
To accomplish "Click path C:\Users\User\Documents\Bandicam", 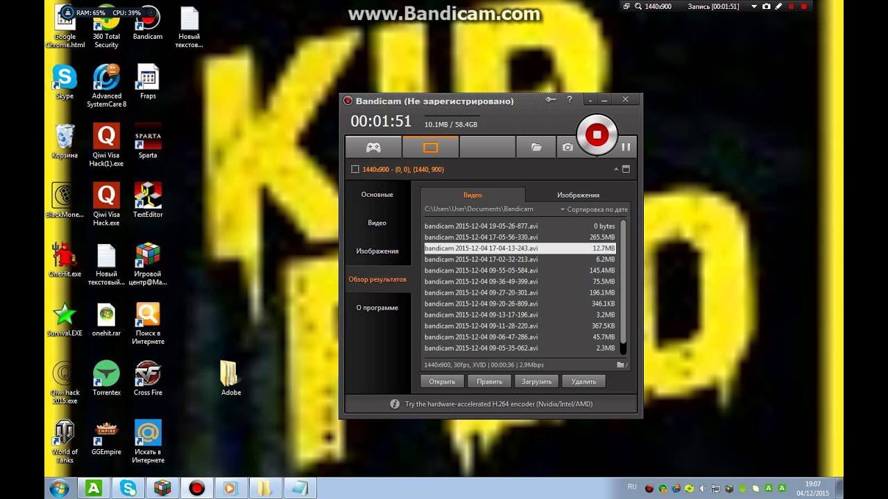I will (479, 209).
